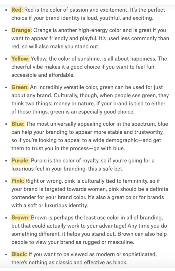This screenshot has height=271, width=175.
Task: Click the bullet point before Black
Action: click(6, 255)
